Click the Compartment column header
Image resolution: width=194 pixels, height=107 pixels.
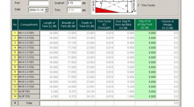click(29, 24)
